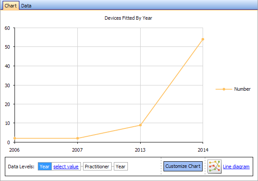Viewport: 258px width, 181px height.
Task: Choose the Practitioner data level
Action: 97,167
